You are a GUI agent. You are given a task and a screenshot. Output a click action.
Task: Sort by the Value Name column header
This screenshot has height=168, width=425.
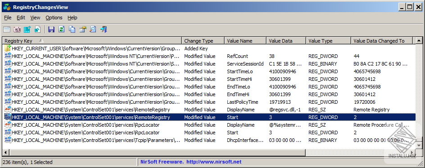pos(245,41)
